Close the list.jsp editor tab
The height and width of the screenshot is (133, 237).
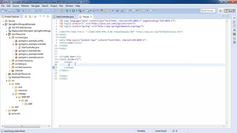[91, 17]
